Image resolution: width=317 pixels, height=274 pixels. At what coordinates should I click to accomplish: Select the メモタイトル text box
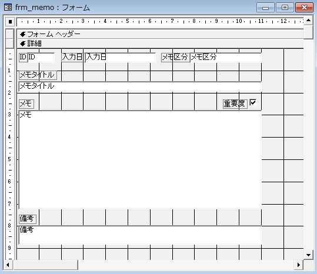click(x=140, y=86)
